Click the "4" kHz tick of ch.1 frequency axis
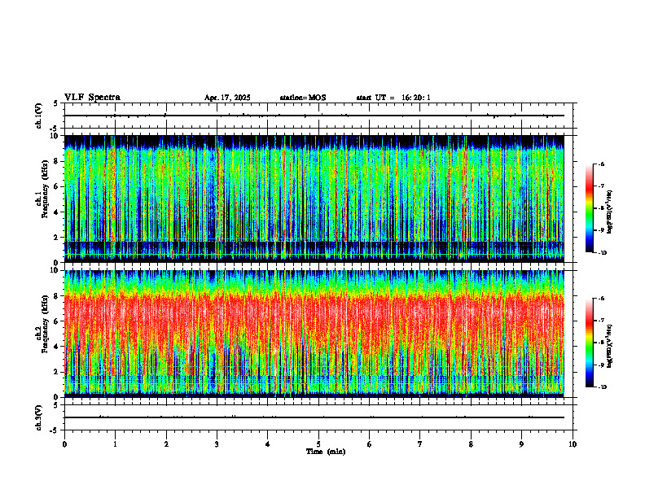 57,212
